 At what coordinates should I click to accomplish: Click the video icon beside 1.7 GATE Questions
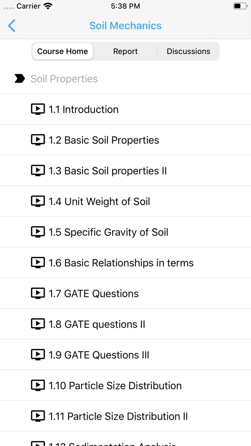38,293
